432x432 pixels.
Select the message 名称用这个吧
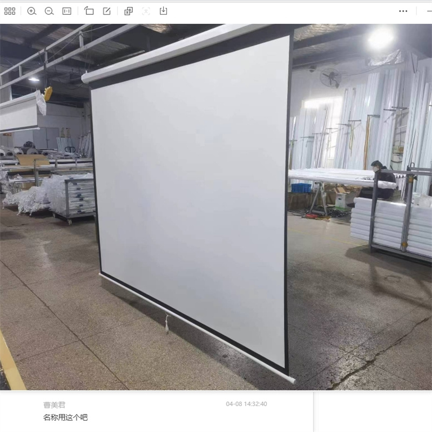point(65,417)
